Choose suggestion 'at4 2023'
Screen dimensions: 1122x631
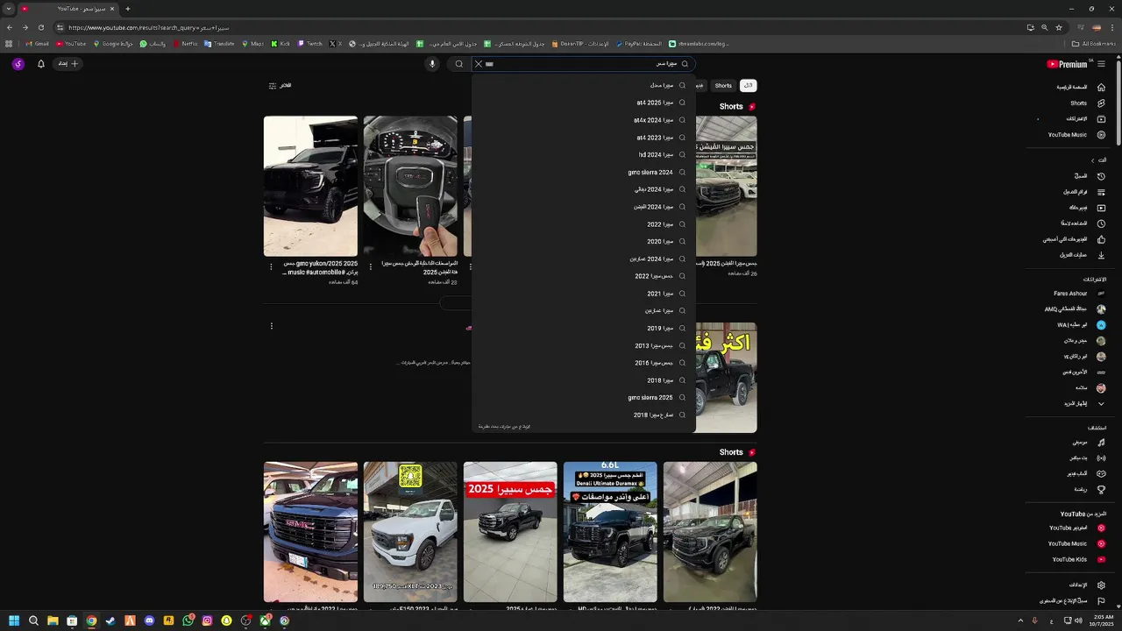click(x=584, y=138)
